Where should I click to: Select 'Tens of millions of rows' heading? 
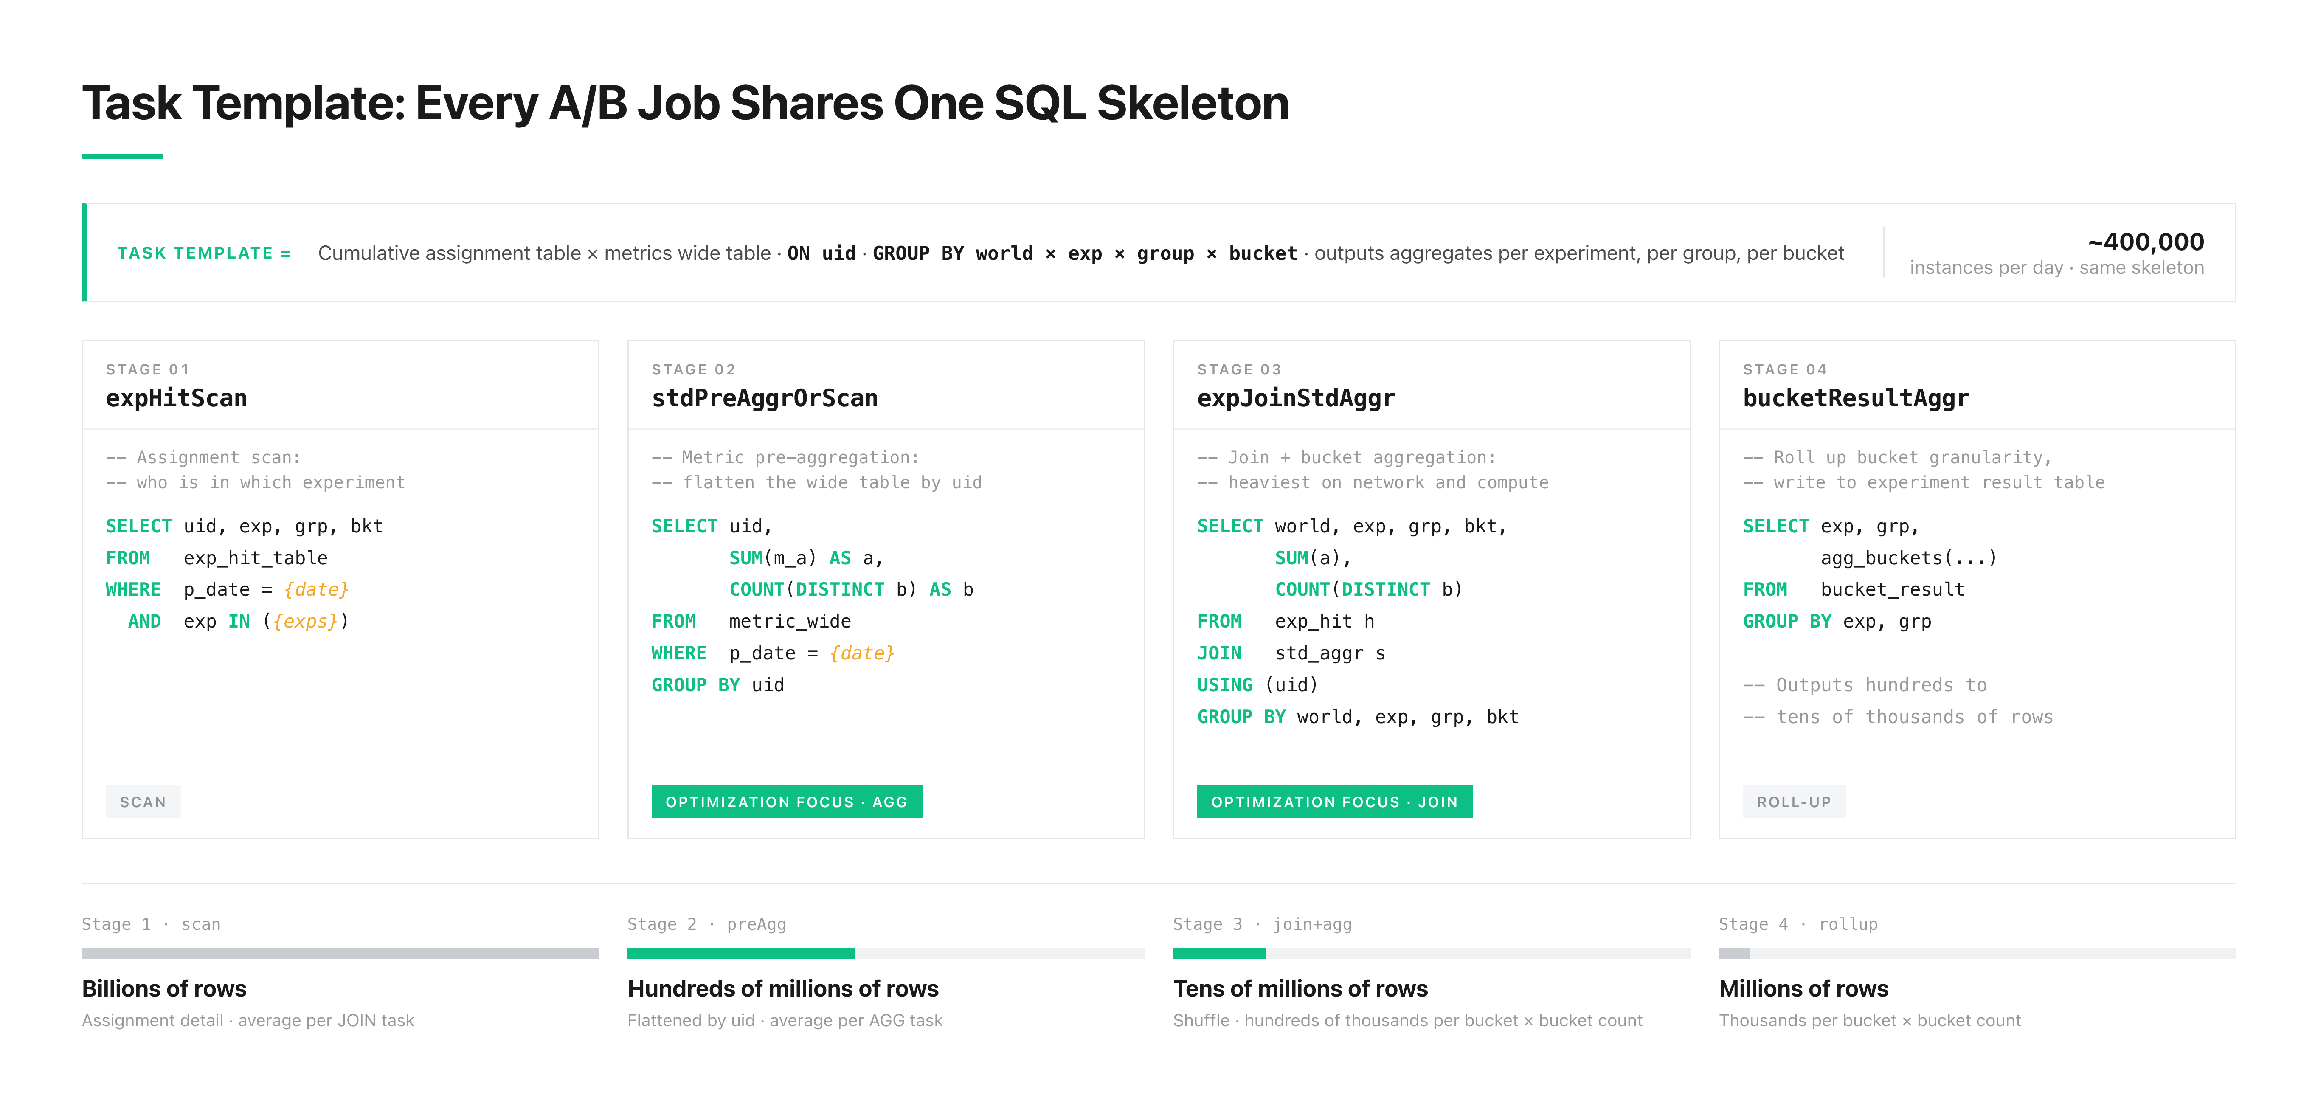click(x=1300, y=989)
